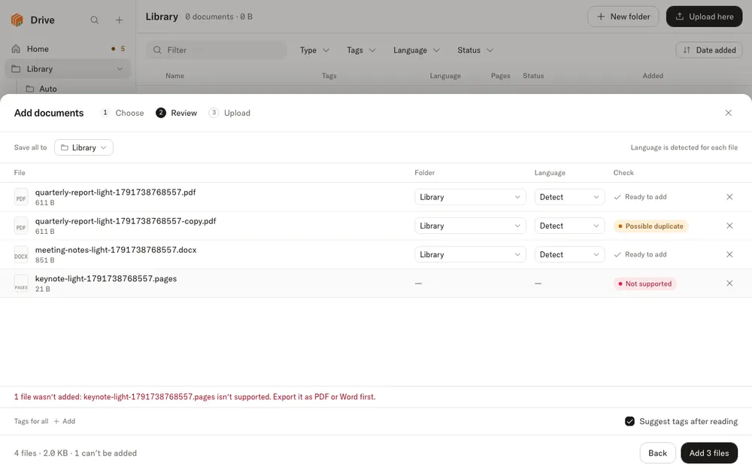The width and height of the screenshot is (752, 470).
Task: Click the DOCX file icon for meeting-notes
Action: coord(21,255)
